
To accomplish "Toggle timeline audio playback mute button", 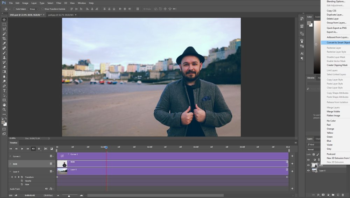I will click(33, 149).
